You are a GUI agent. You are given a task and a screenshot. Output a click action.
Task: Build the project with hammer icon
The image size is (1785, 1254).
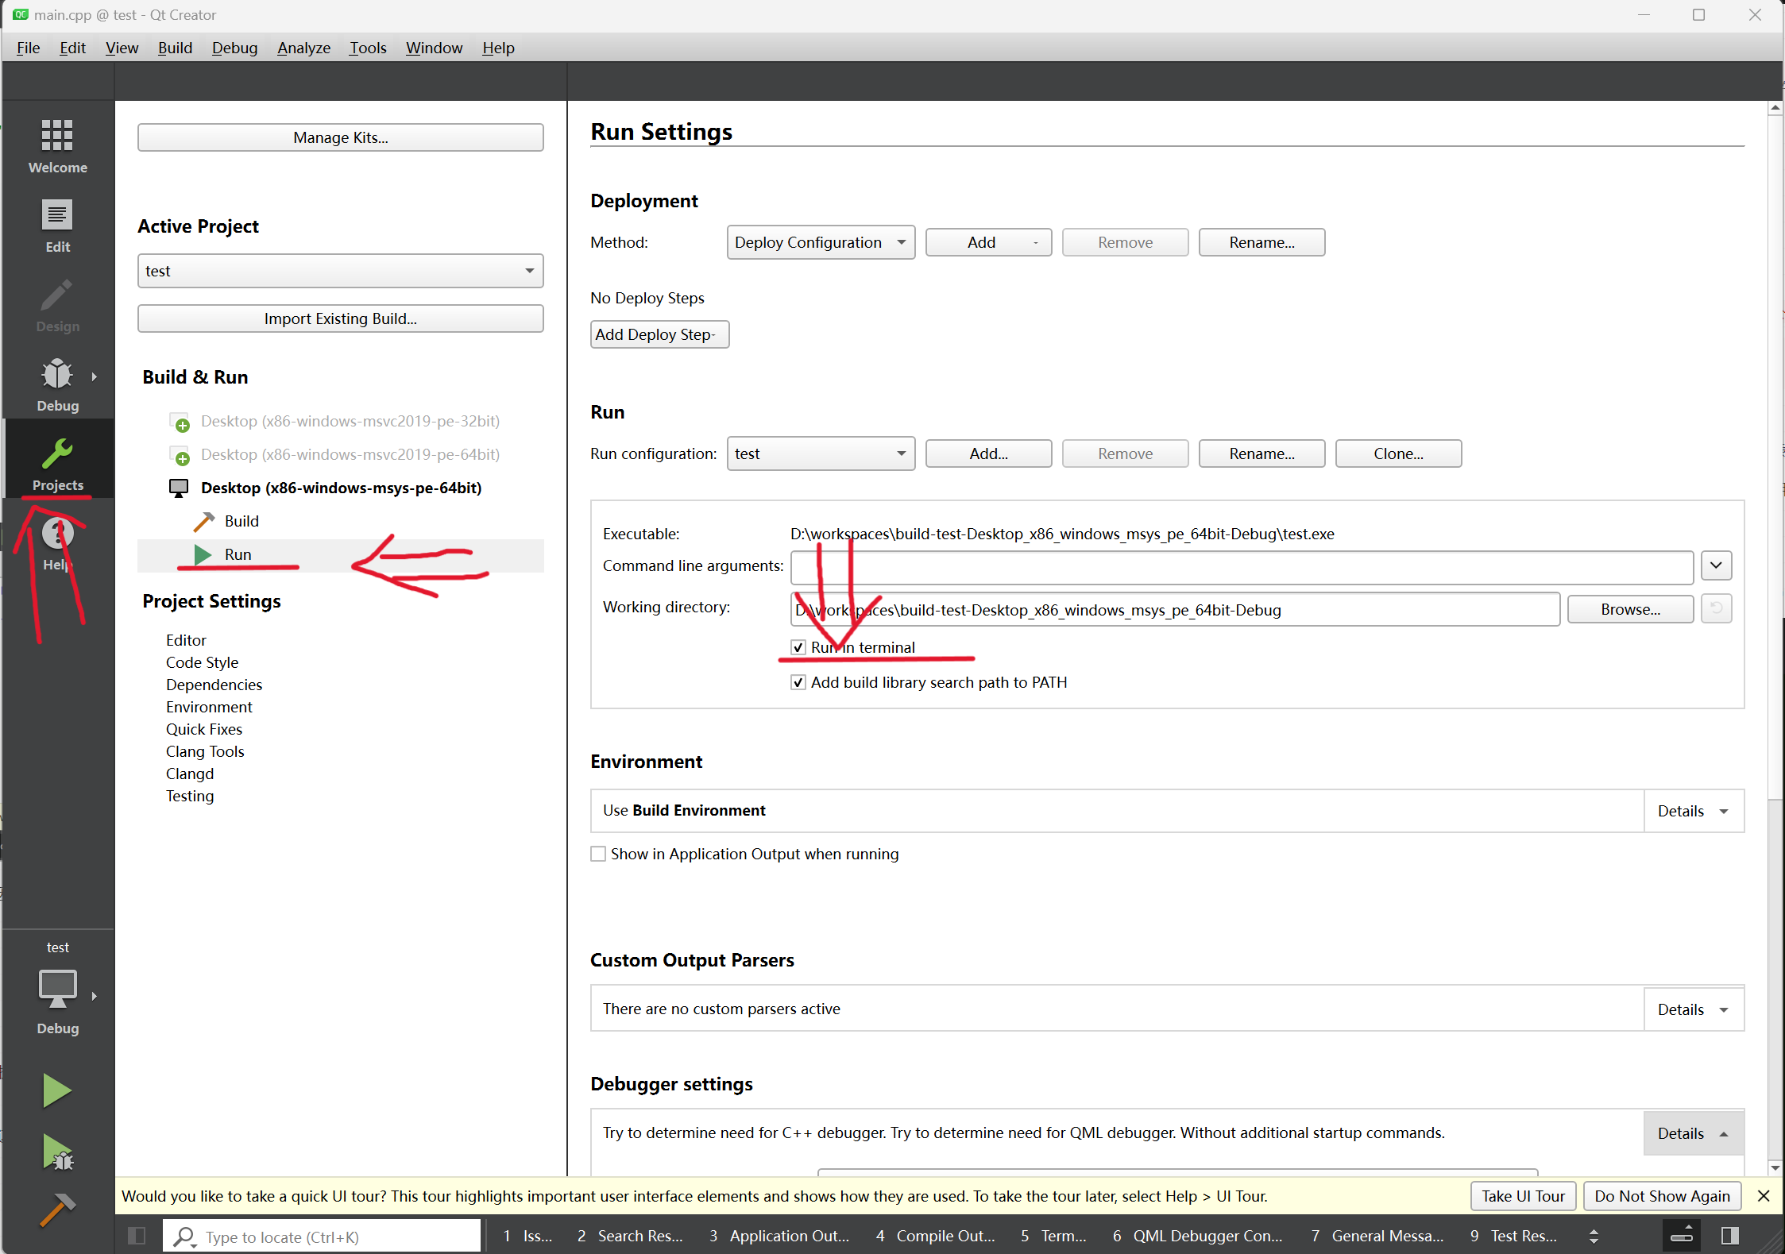(57, 1210)
